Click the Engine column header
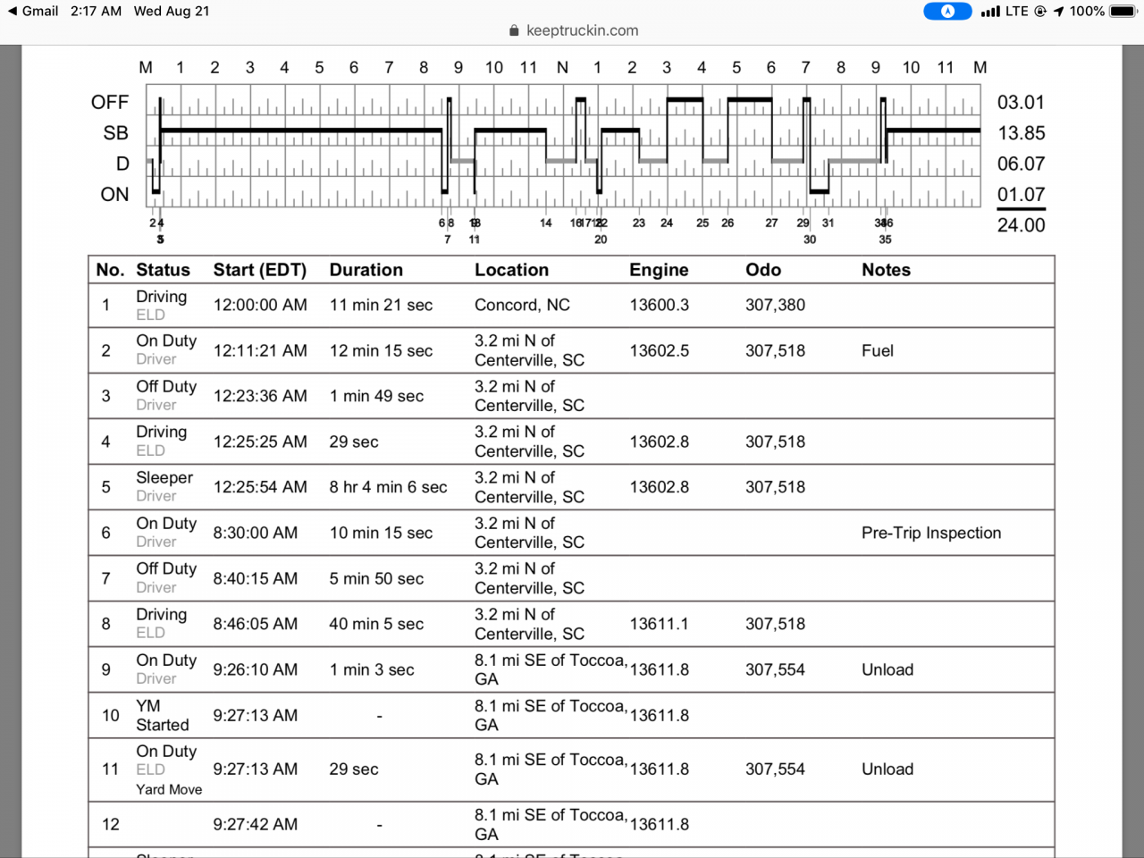The width and height of the screenshot is (1144, 858). (659, 270)
